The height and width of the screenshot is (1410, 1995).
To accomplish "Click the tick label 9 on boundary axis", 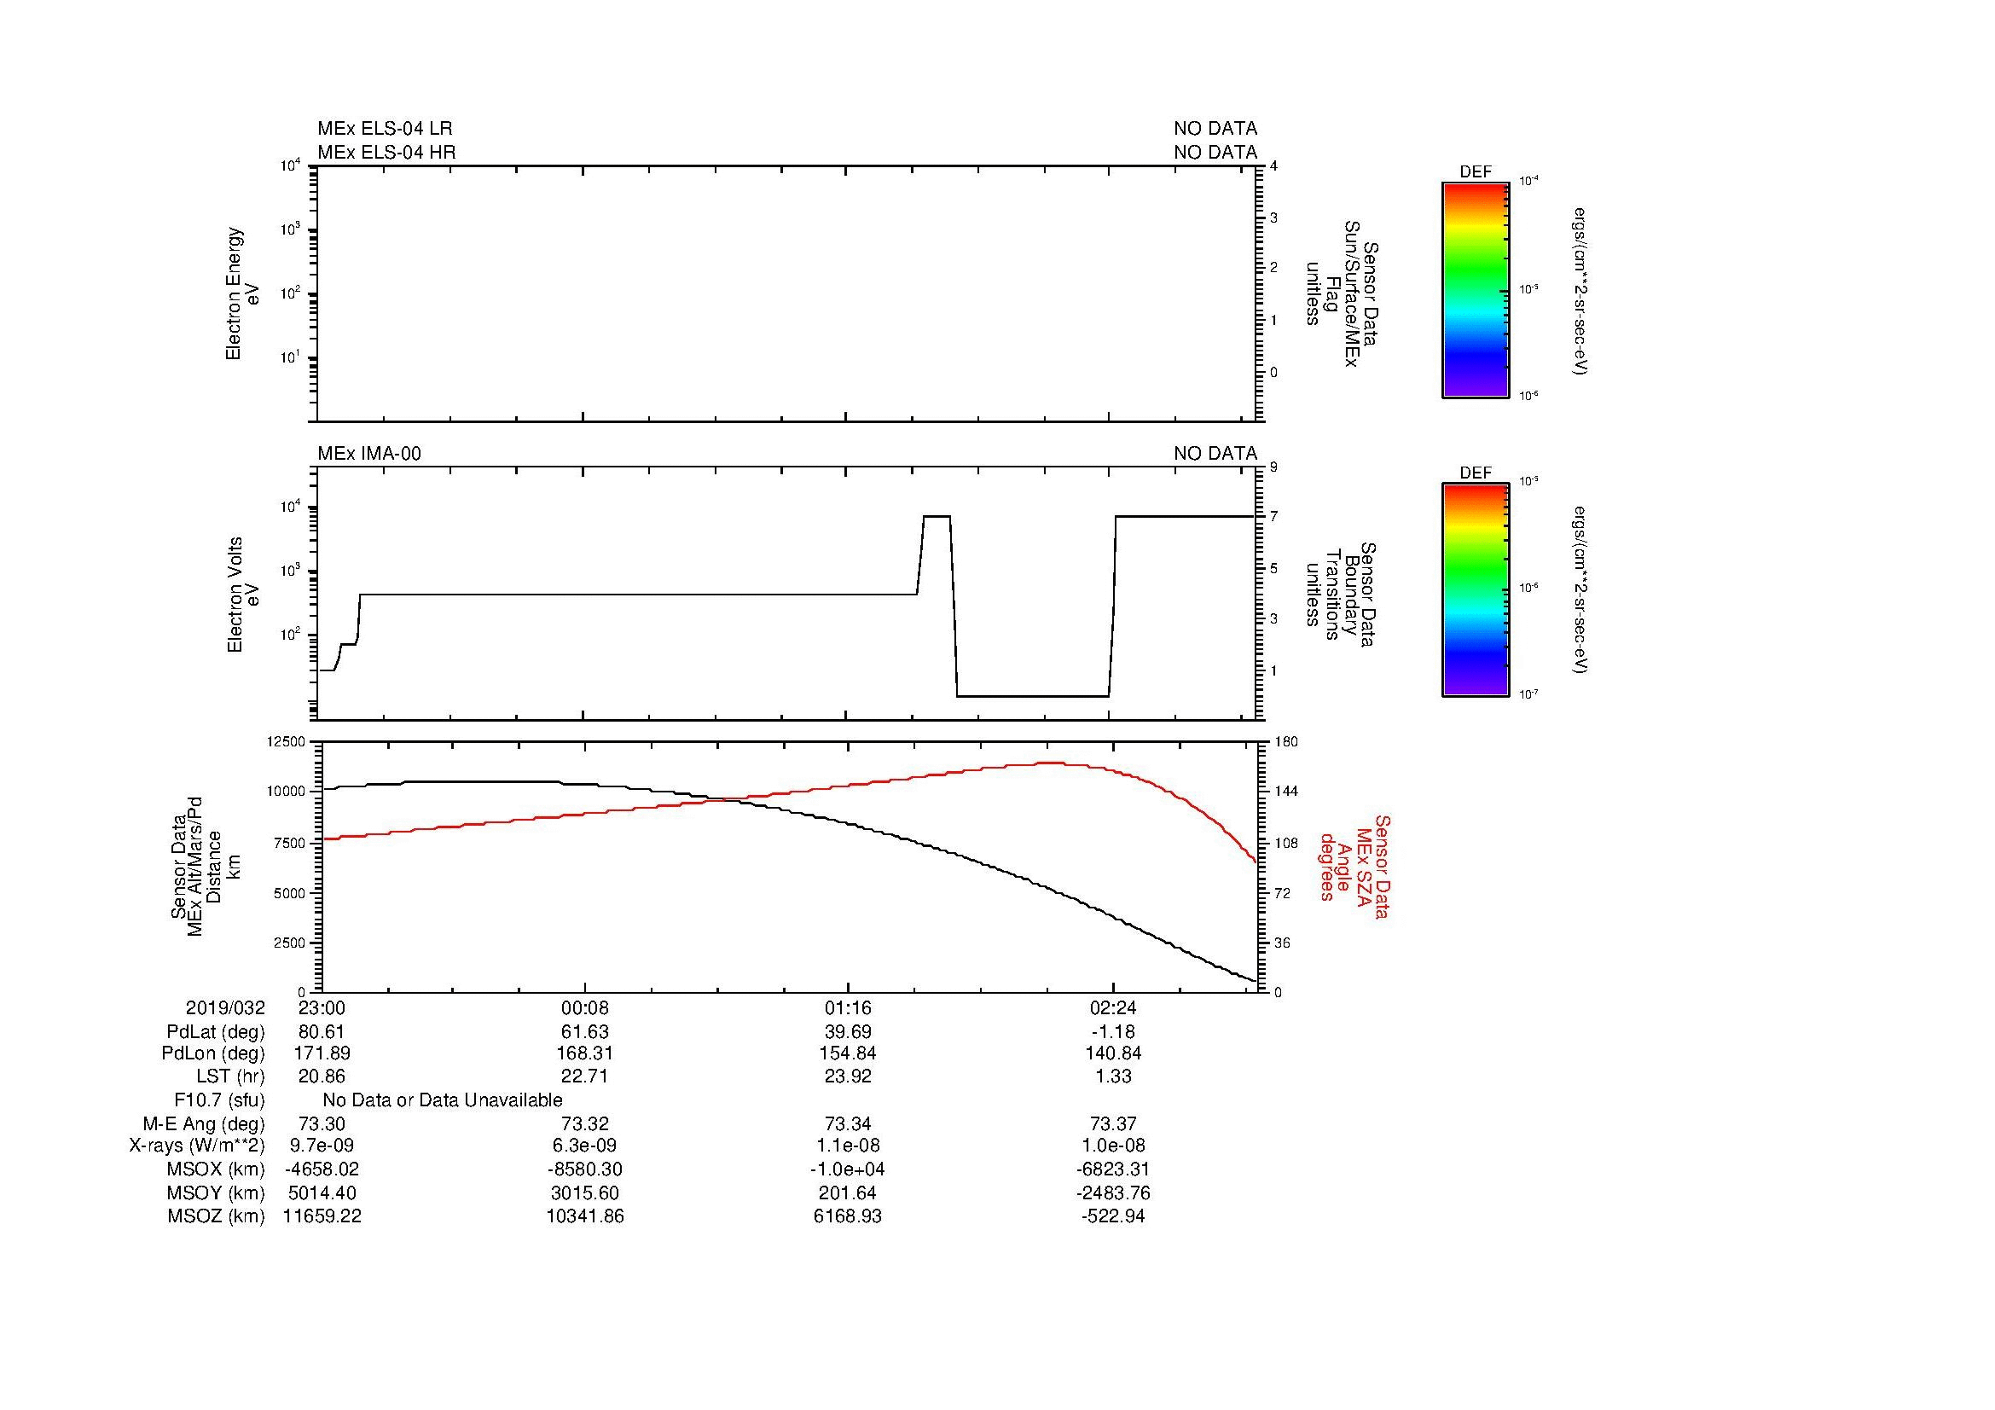I will [x=1273, y=467].
